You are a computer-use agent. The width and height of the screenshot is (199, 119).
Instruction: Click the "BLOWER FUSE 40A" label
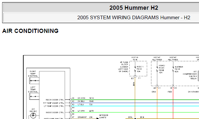point(179,69)
